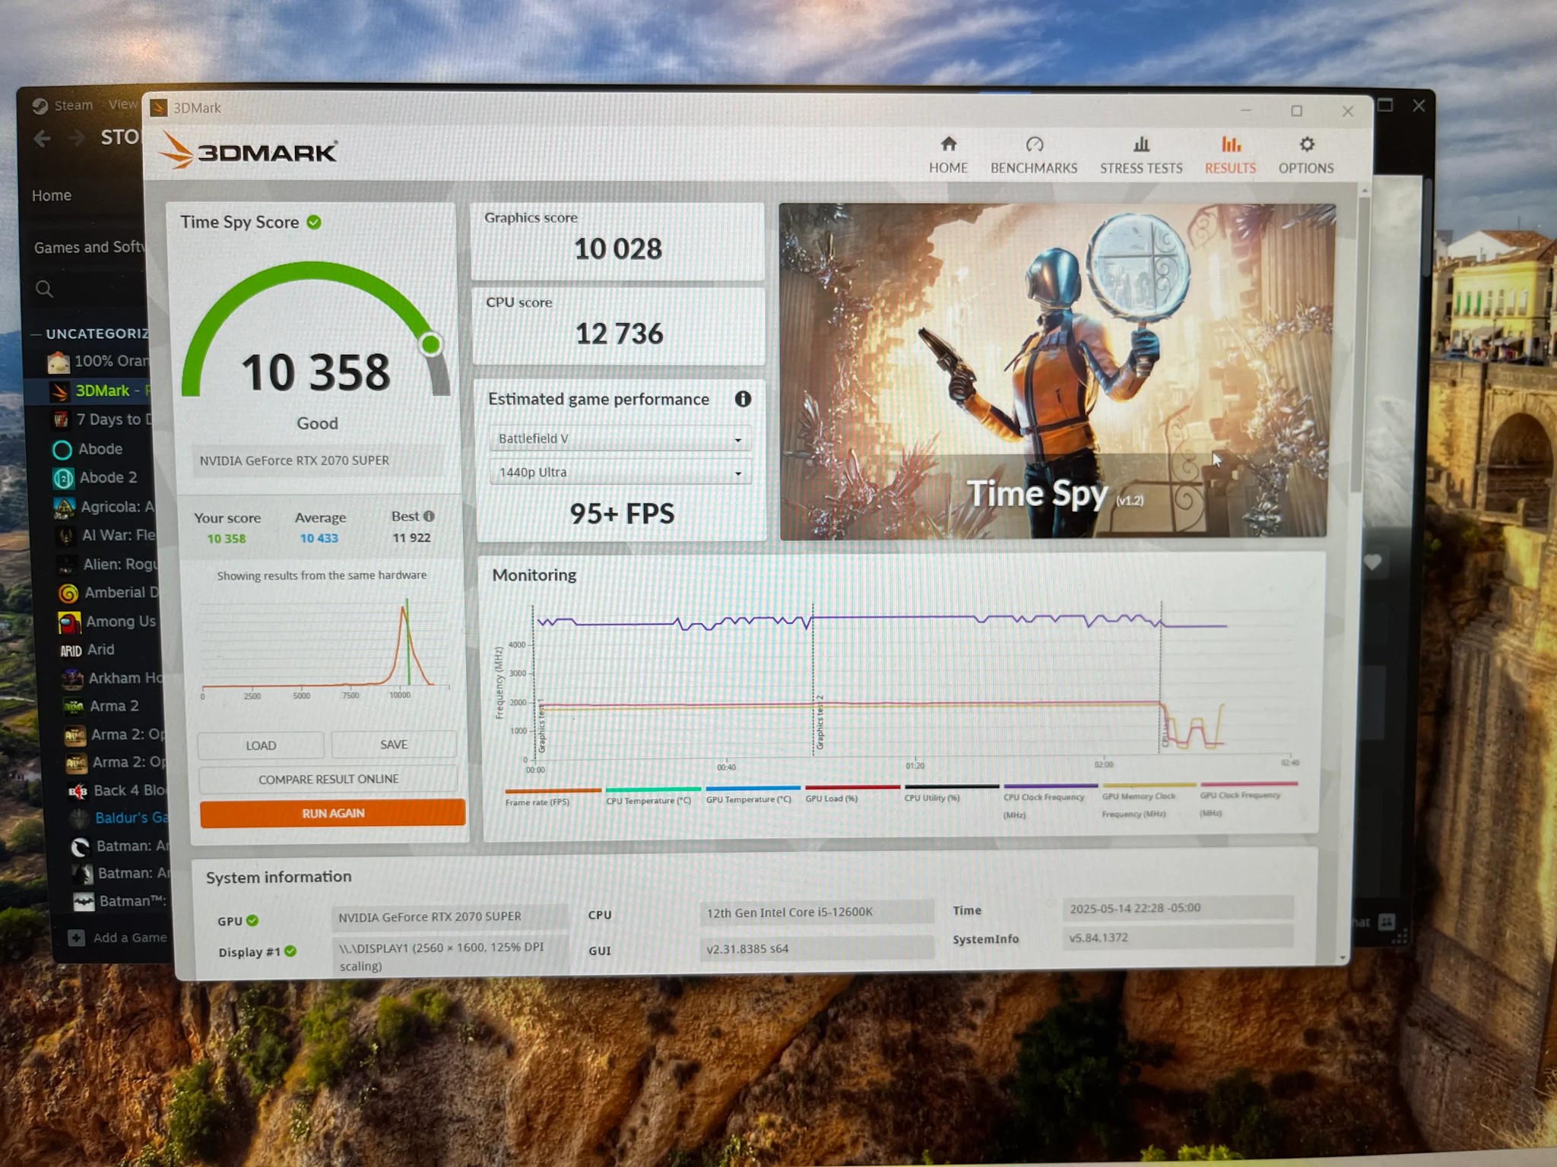Click the Display #1 verified checkmark
This screenshot has width=1557, height=1167.
tap(288, 951)
